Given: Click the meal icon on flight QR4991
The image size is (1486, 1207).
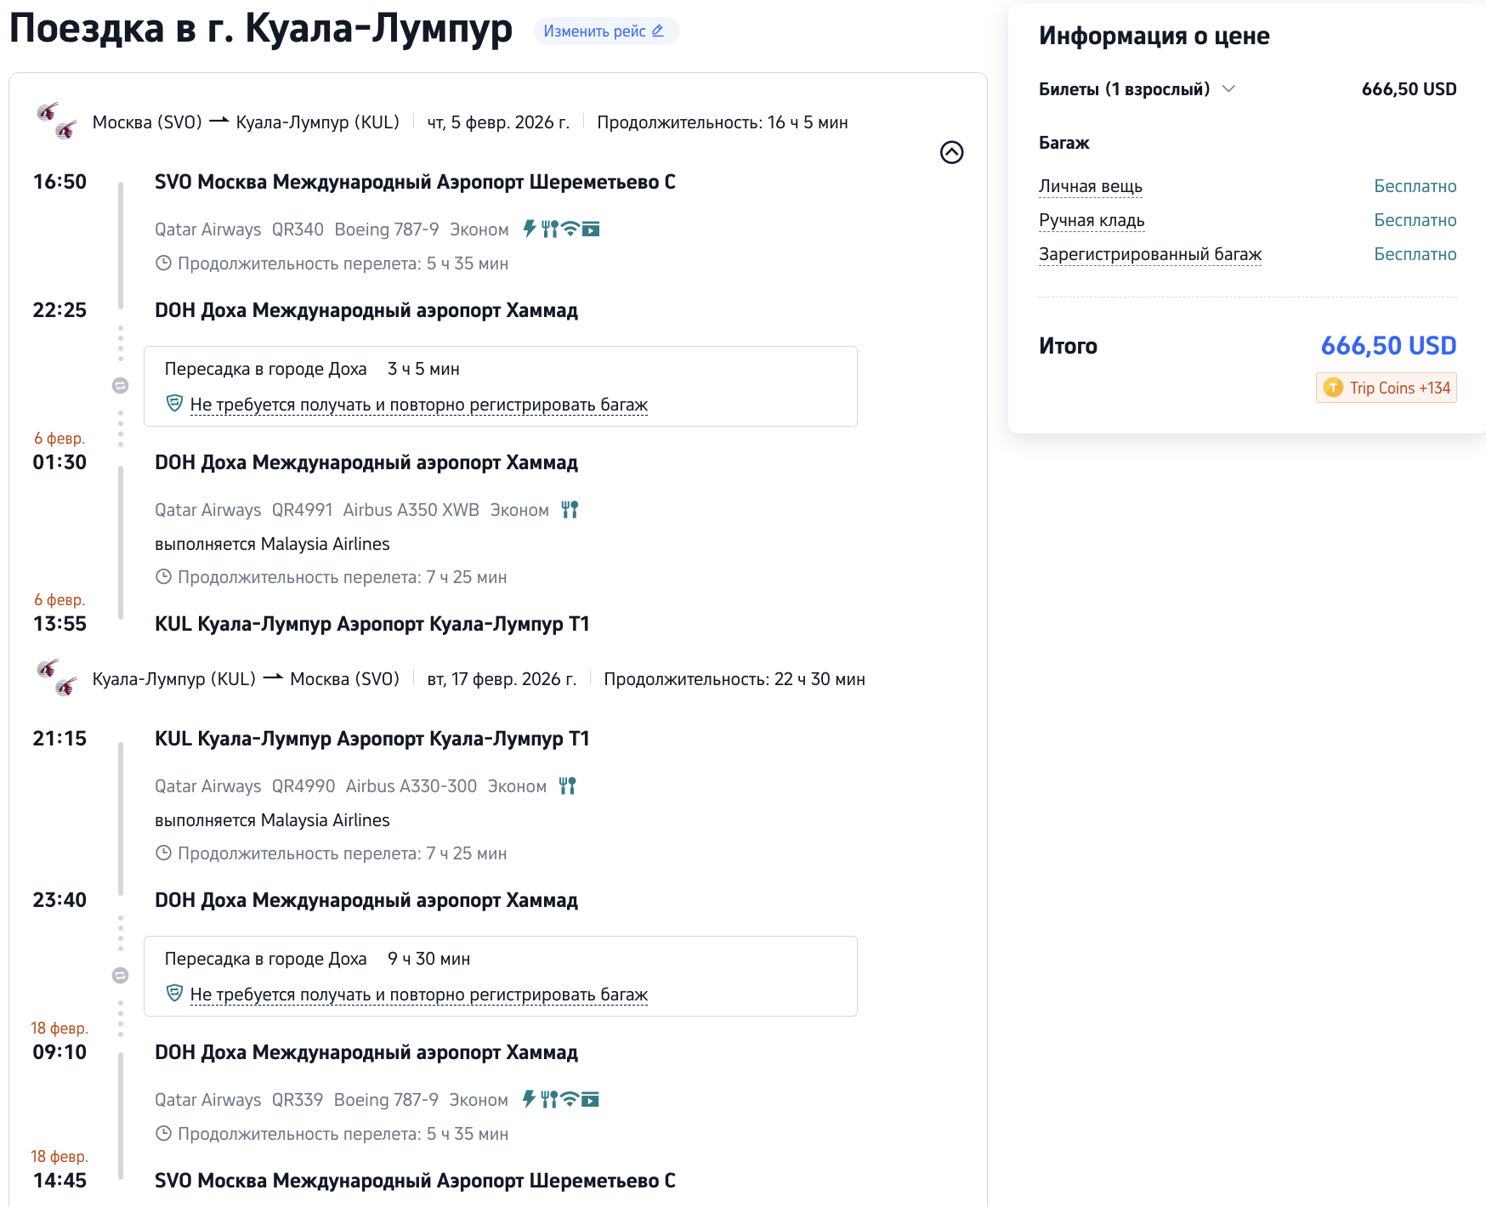Looking at the screenshot, I should click(570, 509).
